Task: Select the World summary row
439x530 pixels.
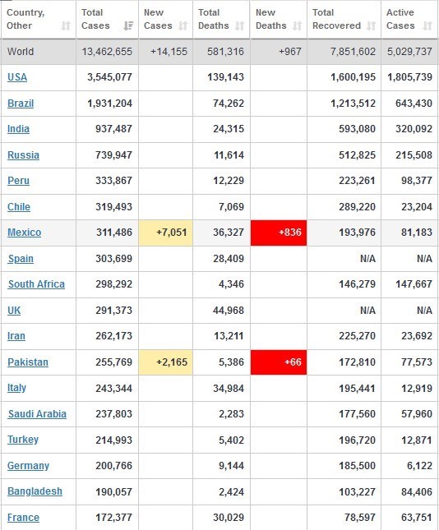Action: (219, 52)
